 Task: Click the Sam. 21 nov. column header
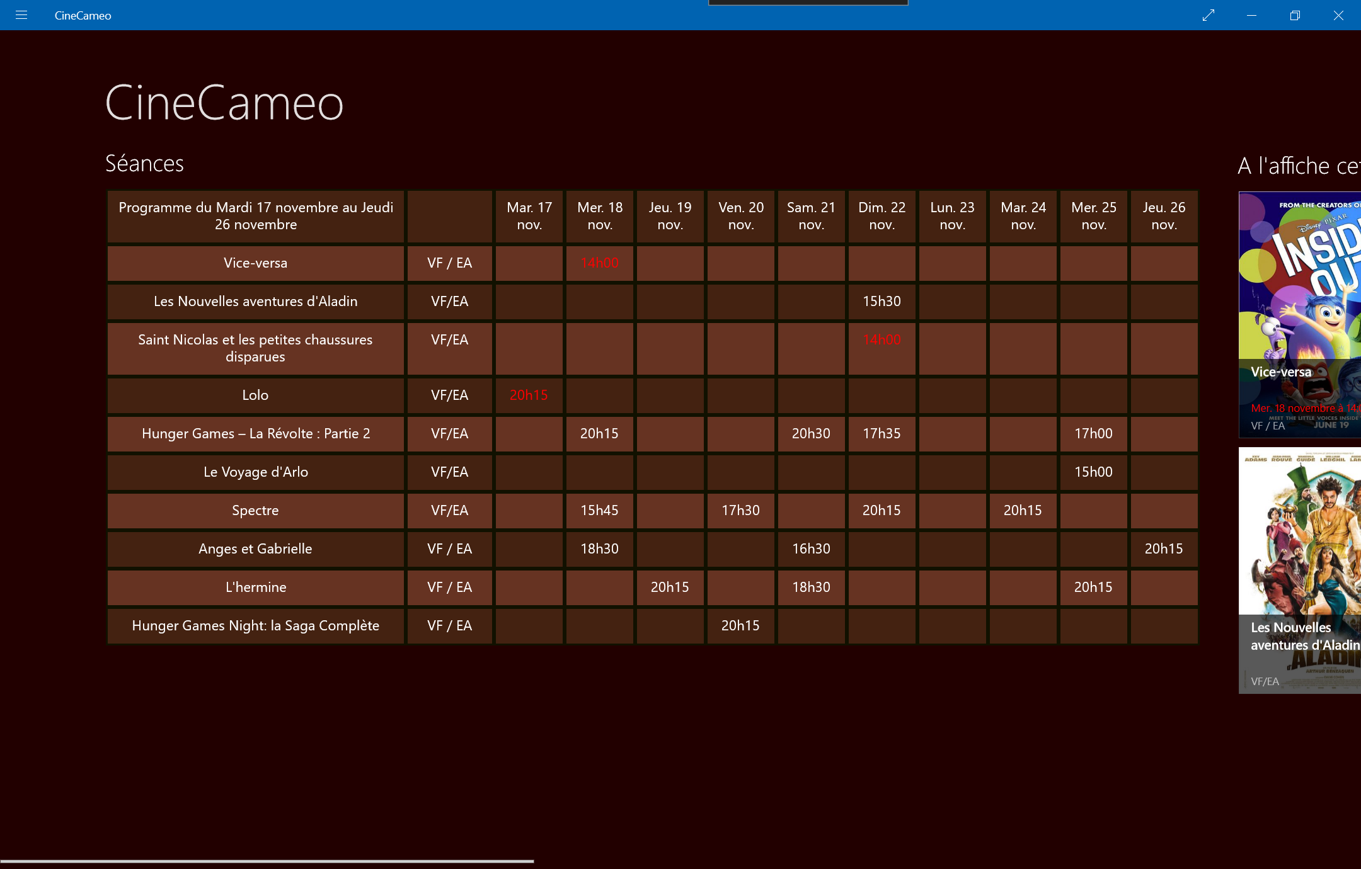coord(811,216)
